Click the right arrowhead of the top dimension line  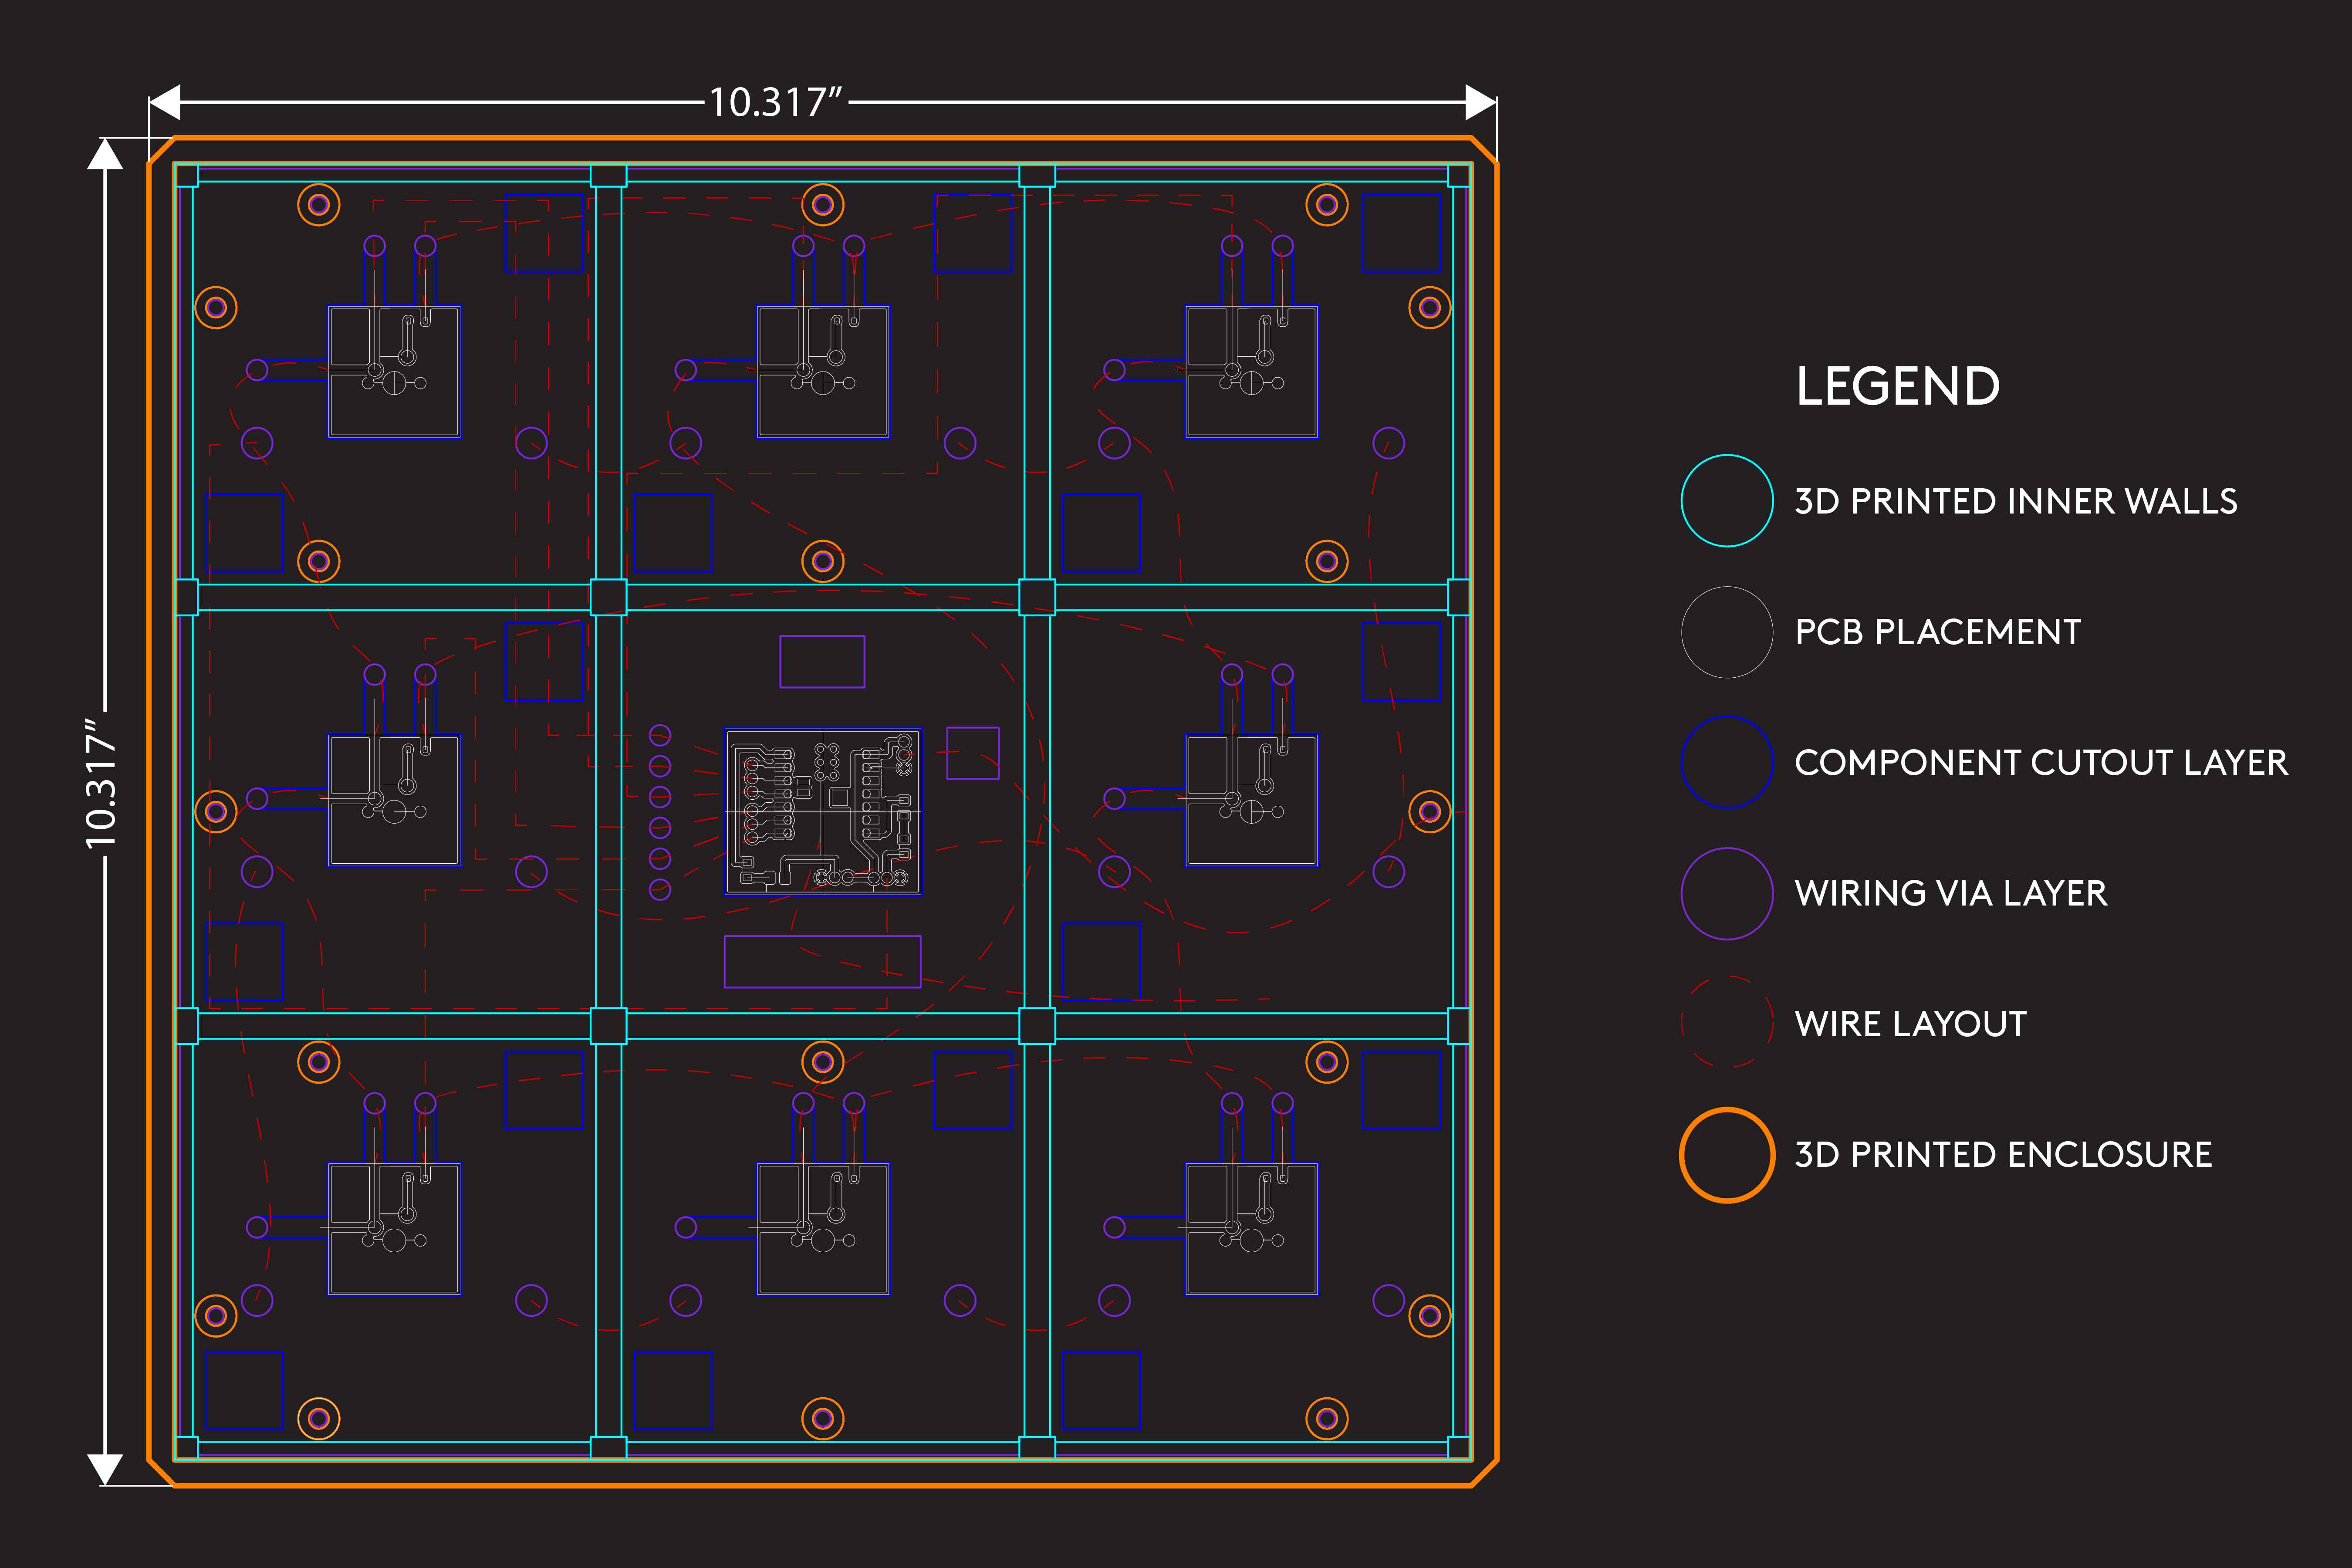tap(1480, 102)
